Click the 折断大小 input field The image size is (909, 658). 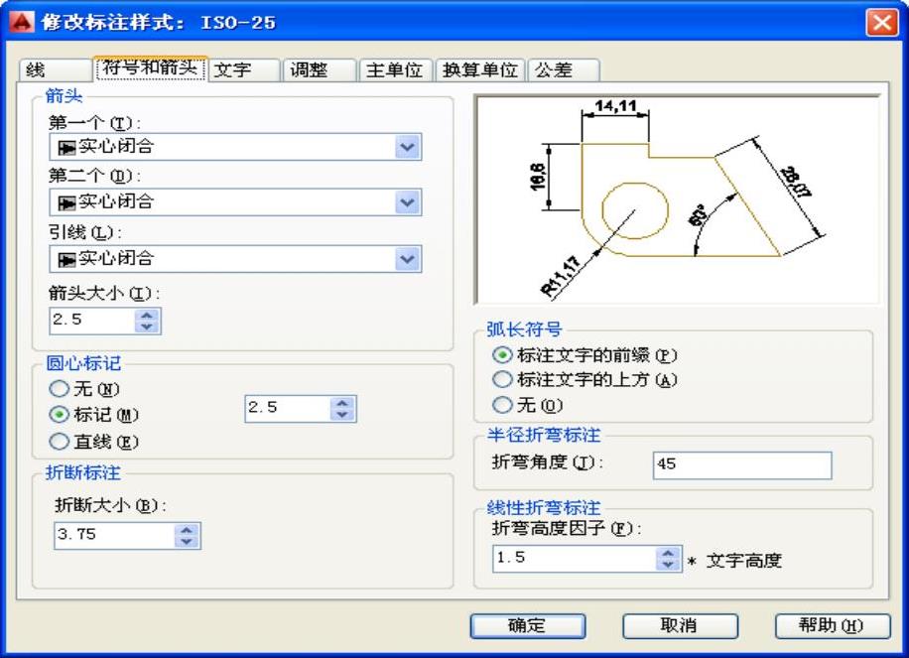[x=115, y=536]
